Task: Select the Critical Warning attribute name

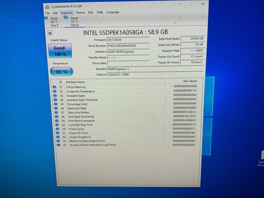Action: [76, 87]
